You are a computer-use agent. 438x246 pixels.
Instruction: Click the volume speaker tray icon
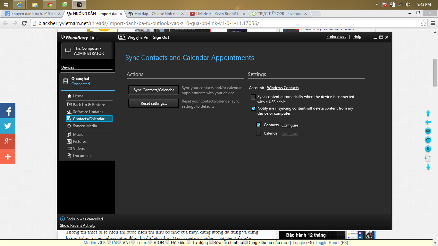[408, 4]
